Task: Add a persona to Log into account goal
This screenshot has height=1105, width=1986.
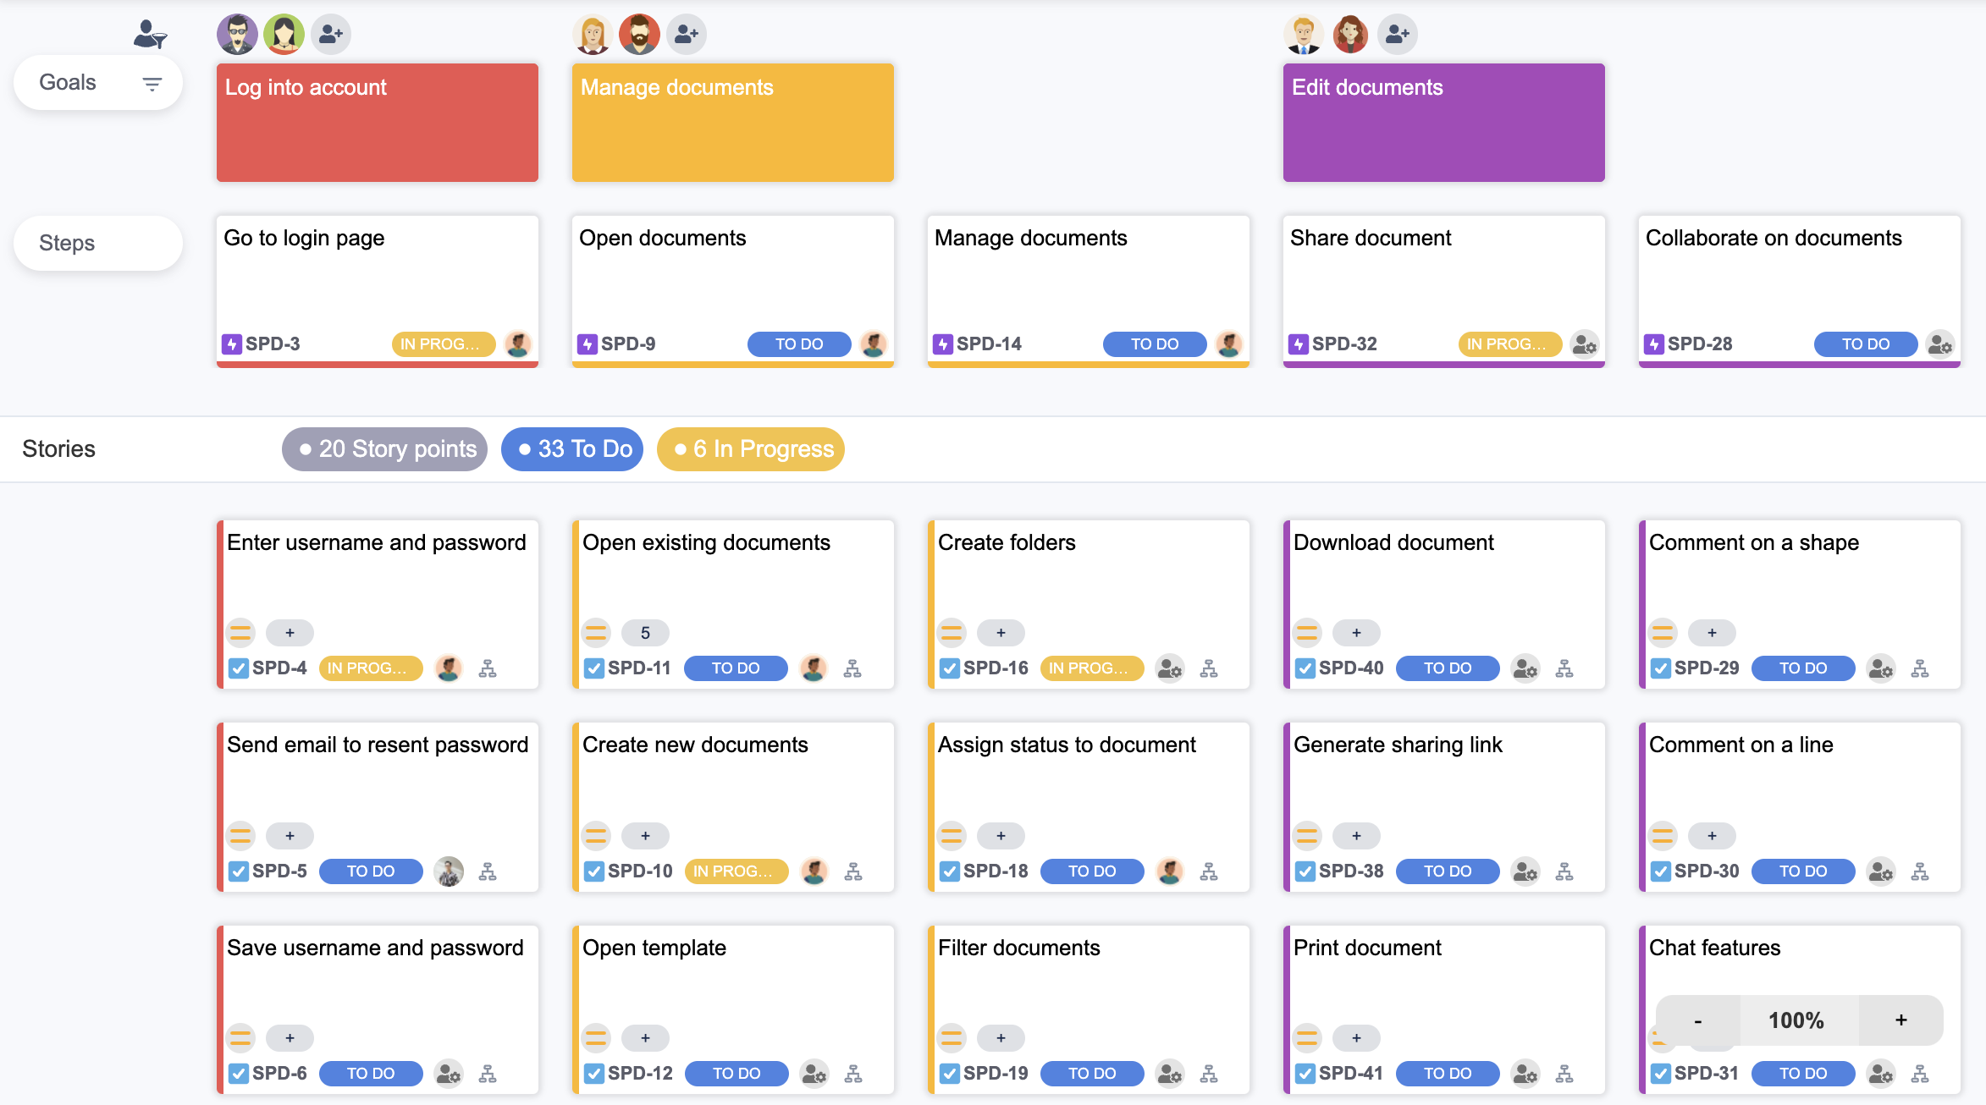Action: click(x=331, y=35)
